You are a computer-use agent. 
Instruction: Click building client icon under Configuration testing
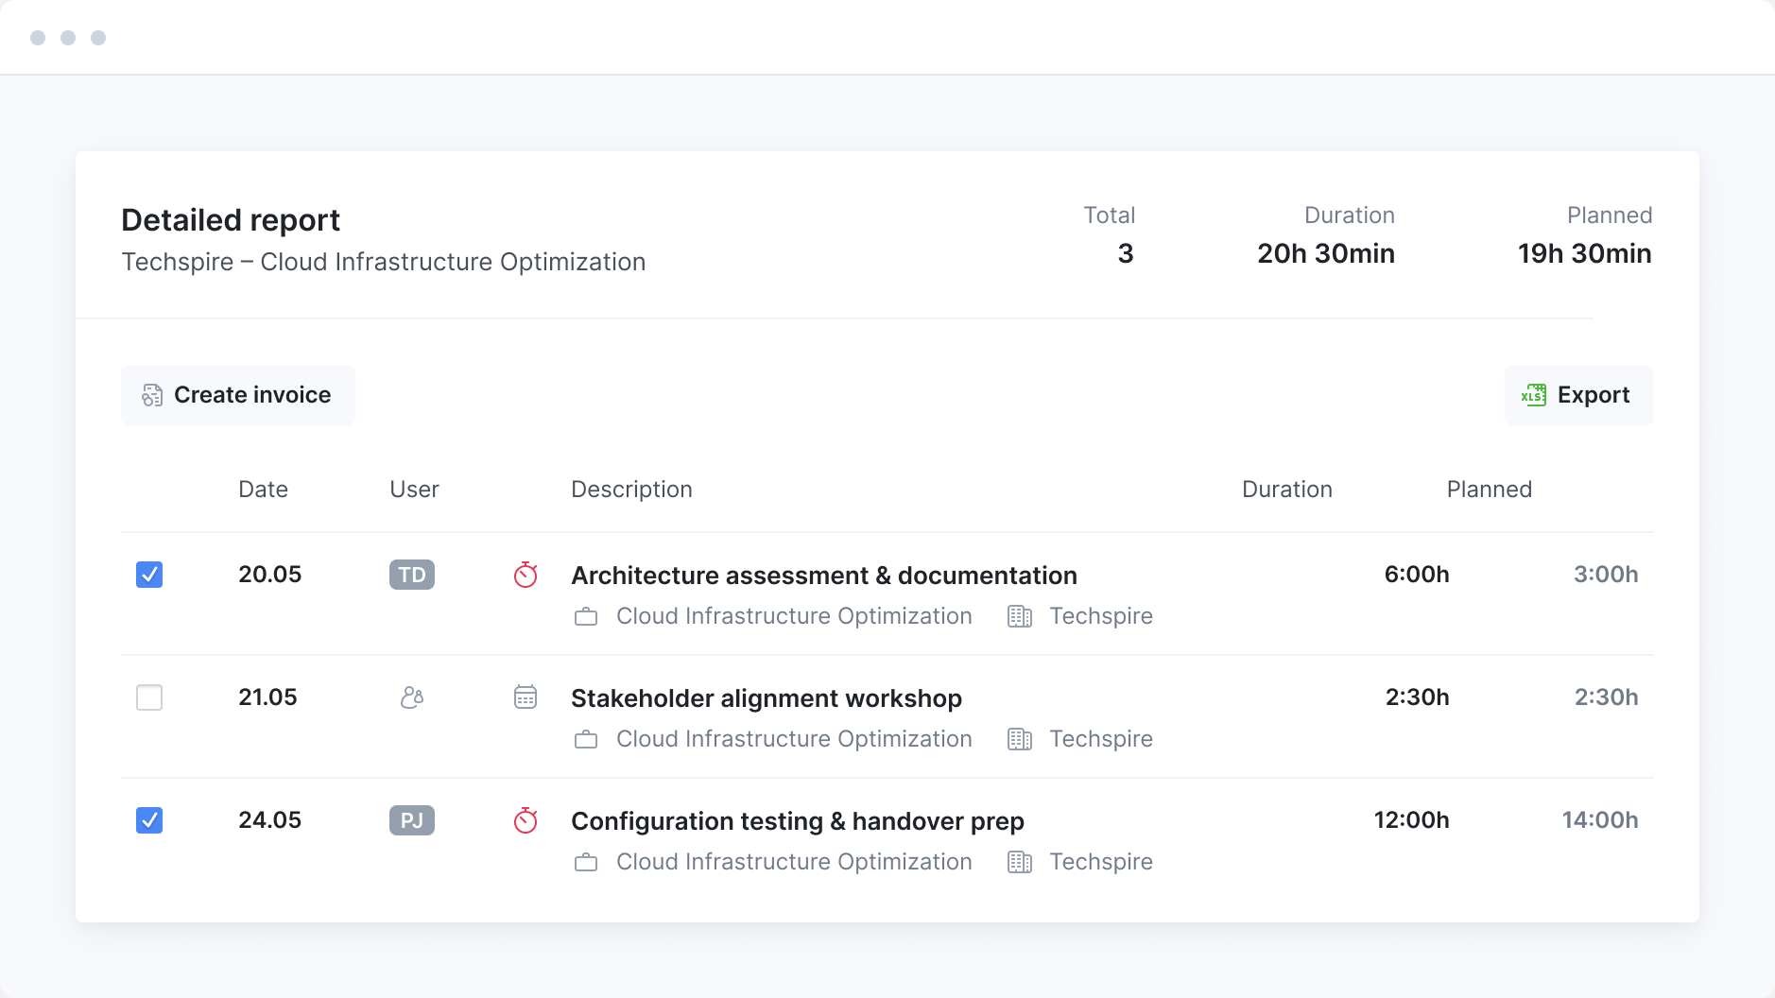tap(1020, 863)
